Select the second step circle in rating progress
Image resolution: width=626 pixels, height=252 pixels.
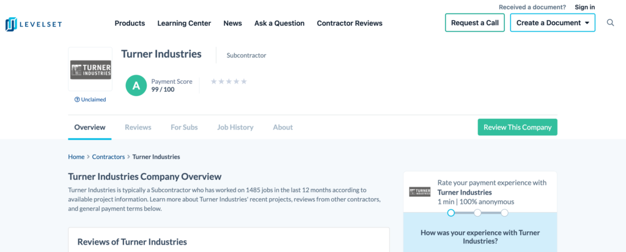[477, 213]
